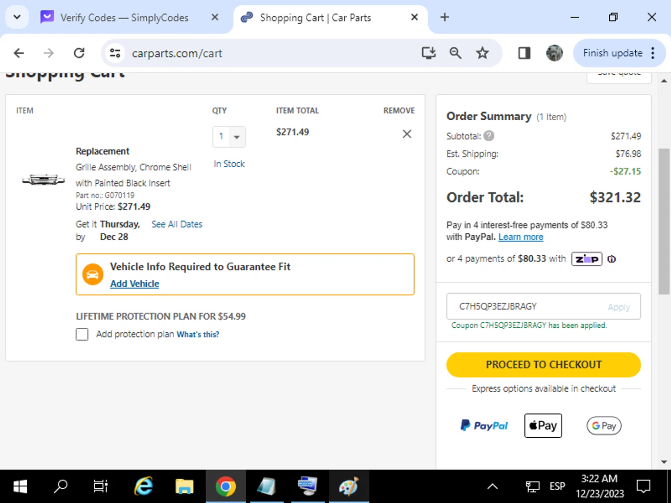Open the Windows Start menu
This screenshot has width=671, height=503.
pyautogui.click(x=20, y=486)
